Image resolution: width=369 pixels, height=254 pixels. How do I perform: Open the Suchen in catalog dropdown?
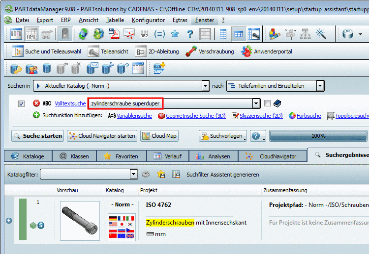click(x=206, y=86)
